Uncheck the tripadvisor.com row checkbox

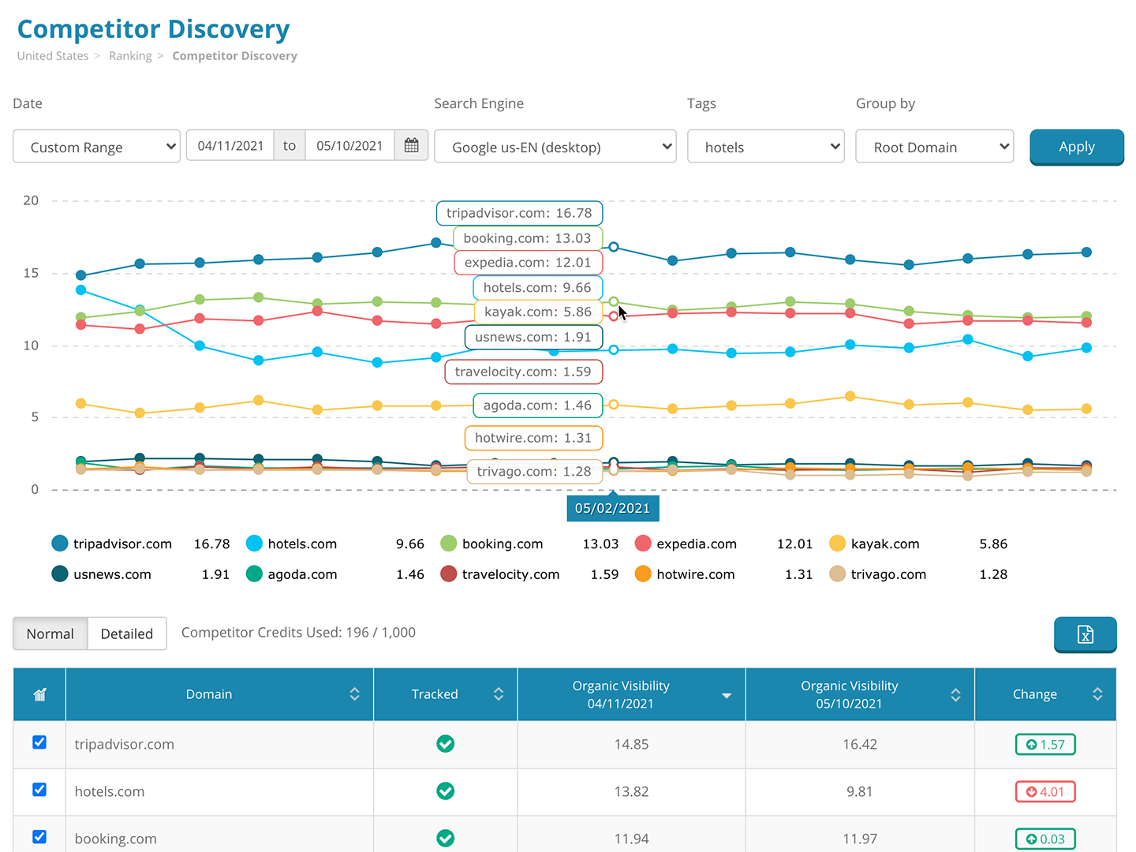click(39, 742)
